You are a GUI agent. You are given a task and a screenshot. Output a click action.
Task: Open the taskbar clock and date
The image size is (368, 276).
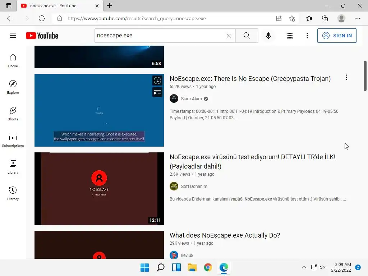pos(341,267)
